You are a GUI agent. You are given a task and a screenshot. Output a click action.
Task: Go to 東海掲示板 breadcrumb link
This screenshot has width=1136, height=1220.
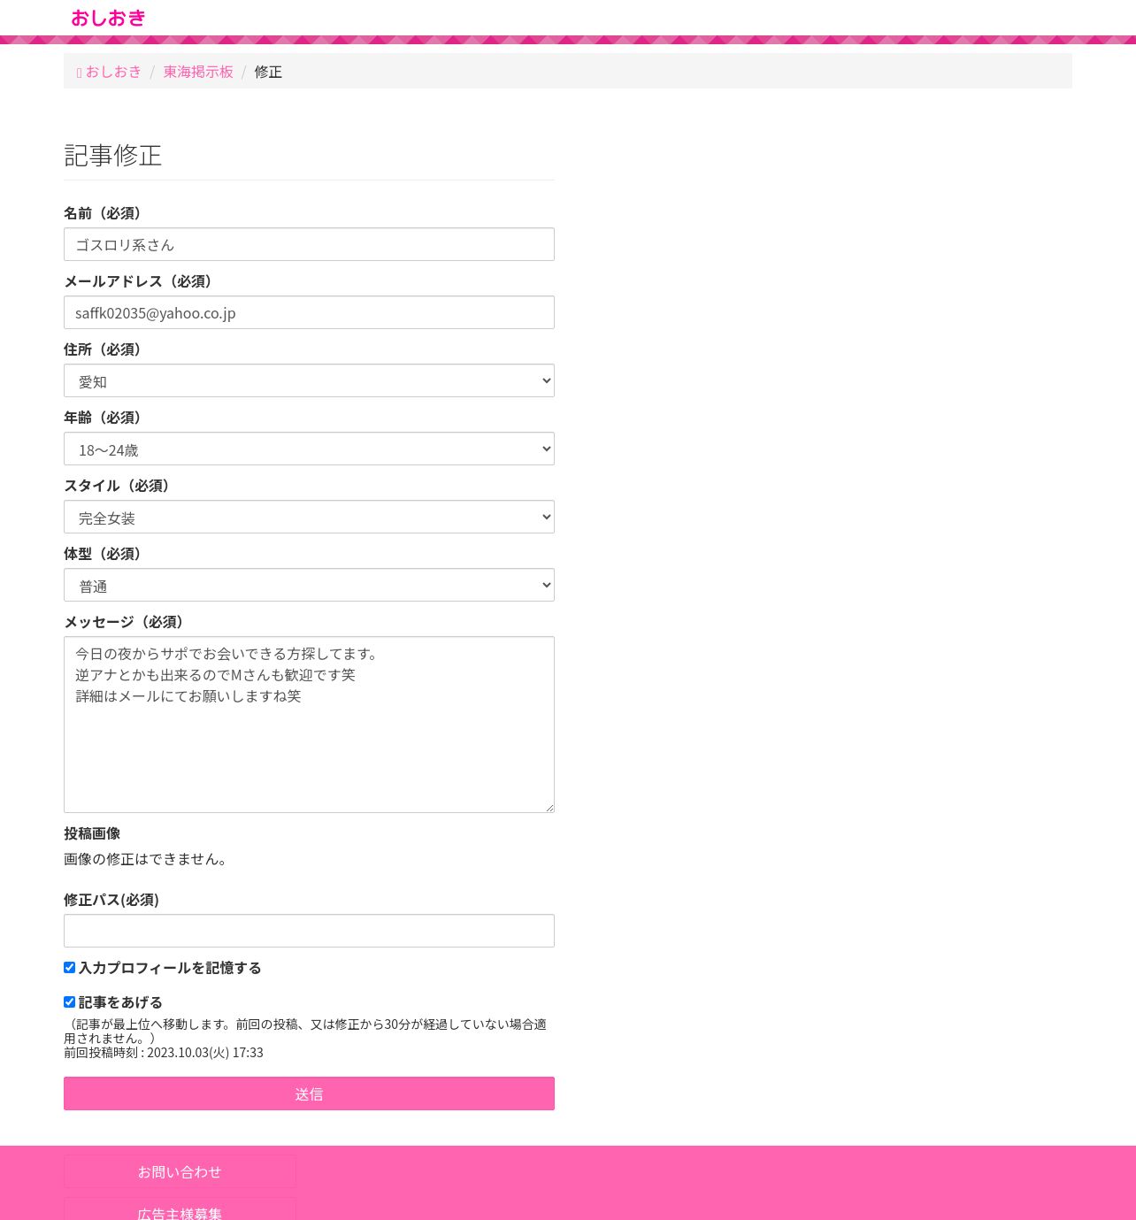pyautogui.click(x=198, y=72)
